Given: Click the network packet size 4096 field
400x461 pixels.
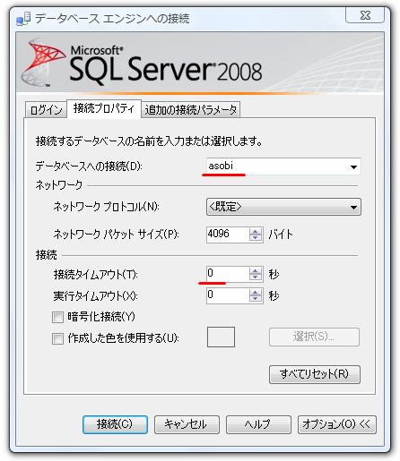Looking at the screenshot, I should coord(228,235).
